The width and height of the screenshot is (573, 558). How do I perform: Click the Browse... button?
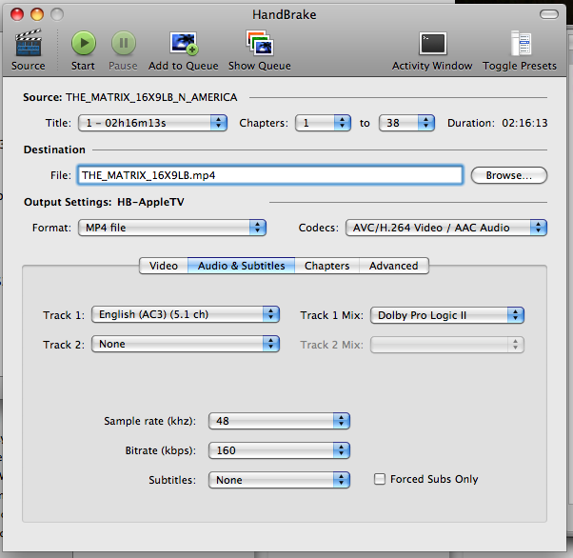tap(509, 175)
